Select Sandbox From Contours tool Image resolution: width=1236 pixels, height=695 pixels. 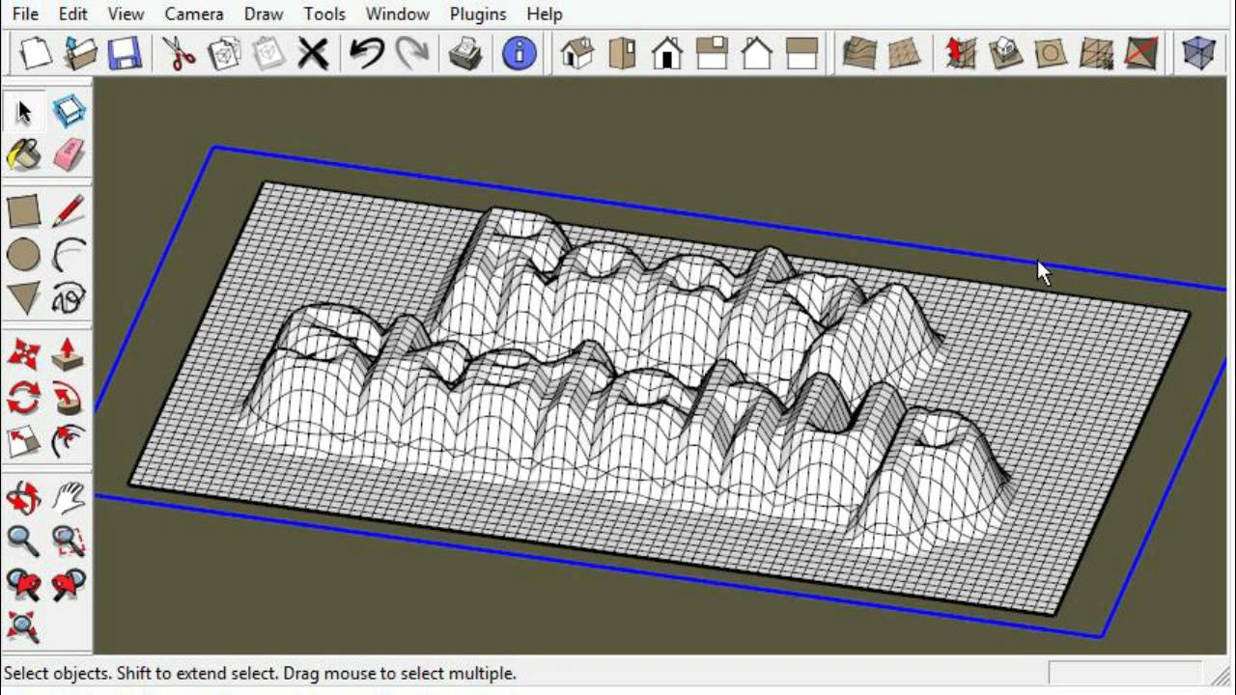click(x=858, y=53)
